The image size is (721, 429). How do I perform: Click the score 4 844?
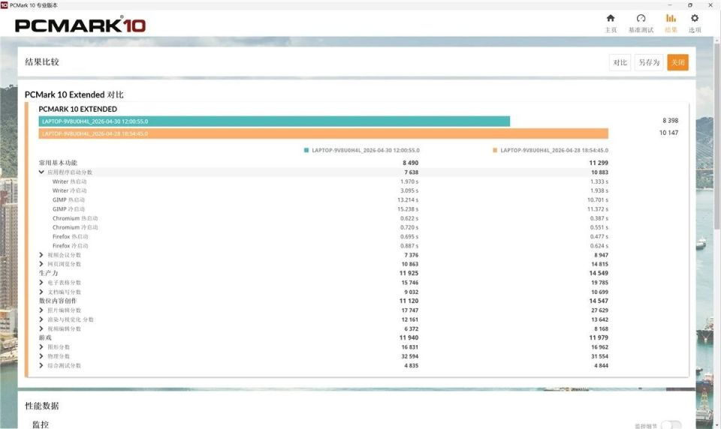(x=601, y=365)
